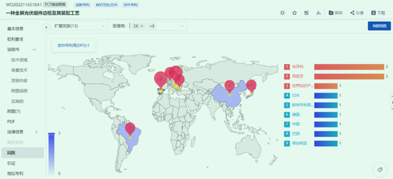Image resolution: width=393 pixels, height=179 pixels.
Task: Click the 欧洲专利局... ranking label
Action: click(303, 105)
